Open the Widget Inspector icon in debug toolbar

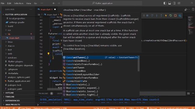(180, 15)
